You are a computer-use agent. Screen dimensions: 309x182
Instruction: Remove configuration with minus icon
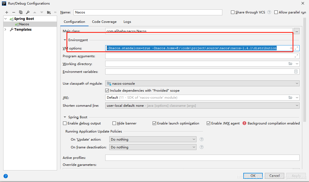[x=14, y=12]
